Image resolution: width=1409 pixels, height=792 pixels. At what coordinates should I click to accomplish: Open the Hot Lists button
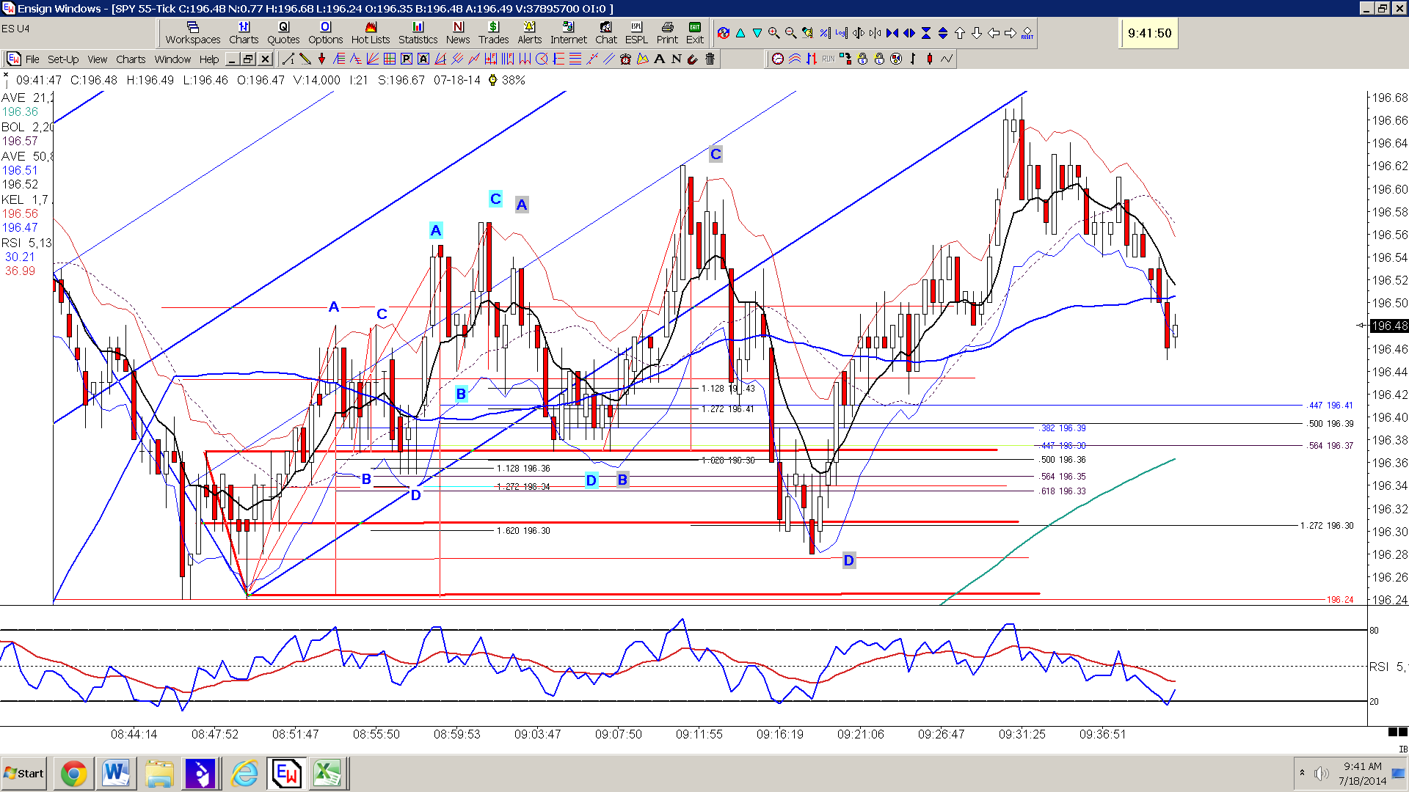371,33
